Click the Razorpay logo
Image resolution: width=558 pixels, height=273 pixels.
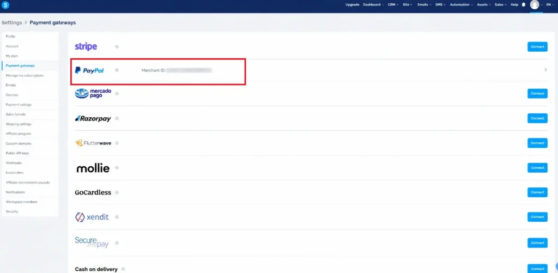coord(93,119)
